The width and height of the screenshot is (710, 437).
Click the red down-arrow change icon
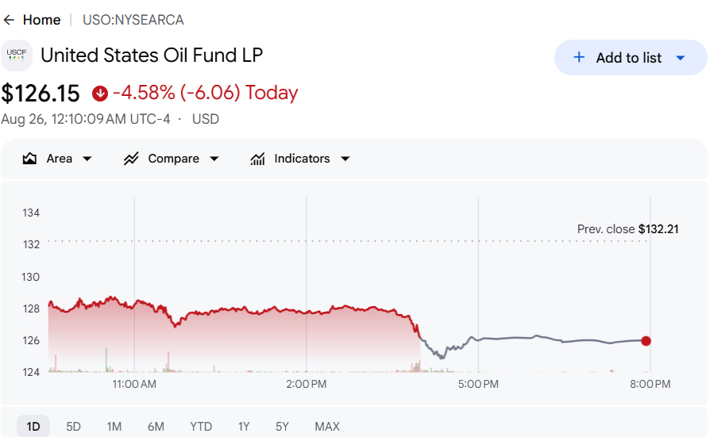point(100,94)
